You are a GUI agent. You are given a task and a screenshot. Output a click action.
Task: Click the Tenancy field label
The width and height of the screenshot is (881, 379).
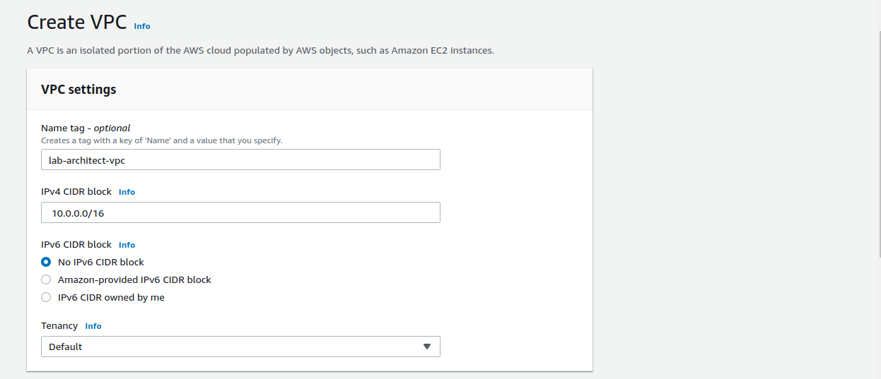coord(59,325)
